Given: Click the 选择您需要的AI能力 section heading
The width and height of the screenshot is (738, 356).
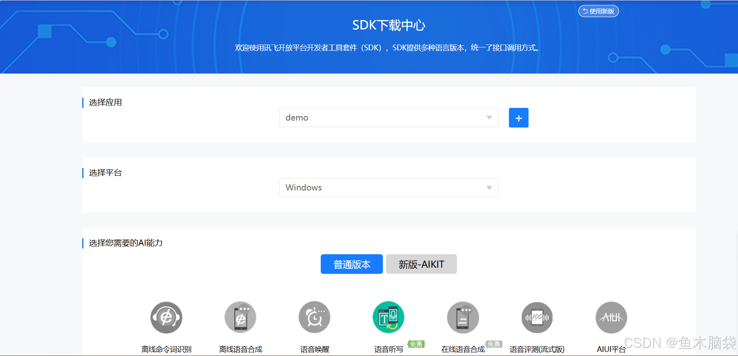Looking at the screenshot, I should click(x=126, y=243).
